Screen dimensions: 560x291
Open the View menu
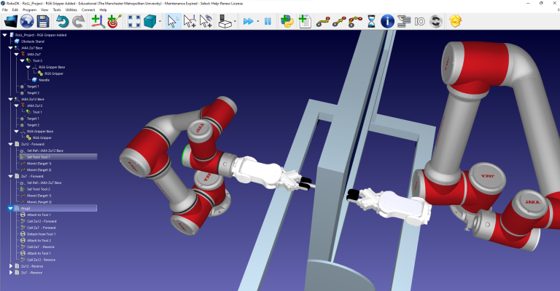tap(44, 10)
